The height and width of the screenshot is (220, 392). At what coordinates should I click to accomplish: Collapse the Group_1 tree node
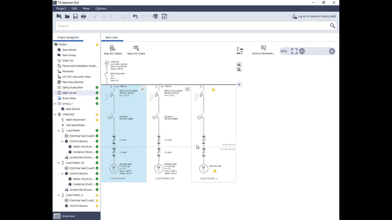pyautogui.click(x=55, y=104)
